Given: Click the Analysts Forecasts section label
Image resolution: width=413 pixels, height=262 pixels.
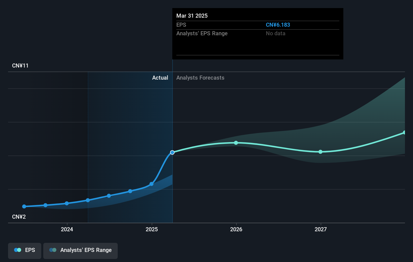Looking at the screenshot, I should point(200,78).
